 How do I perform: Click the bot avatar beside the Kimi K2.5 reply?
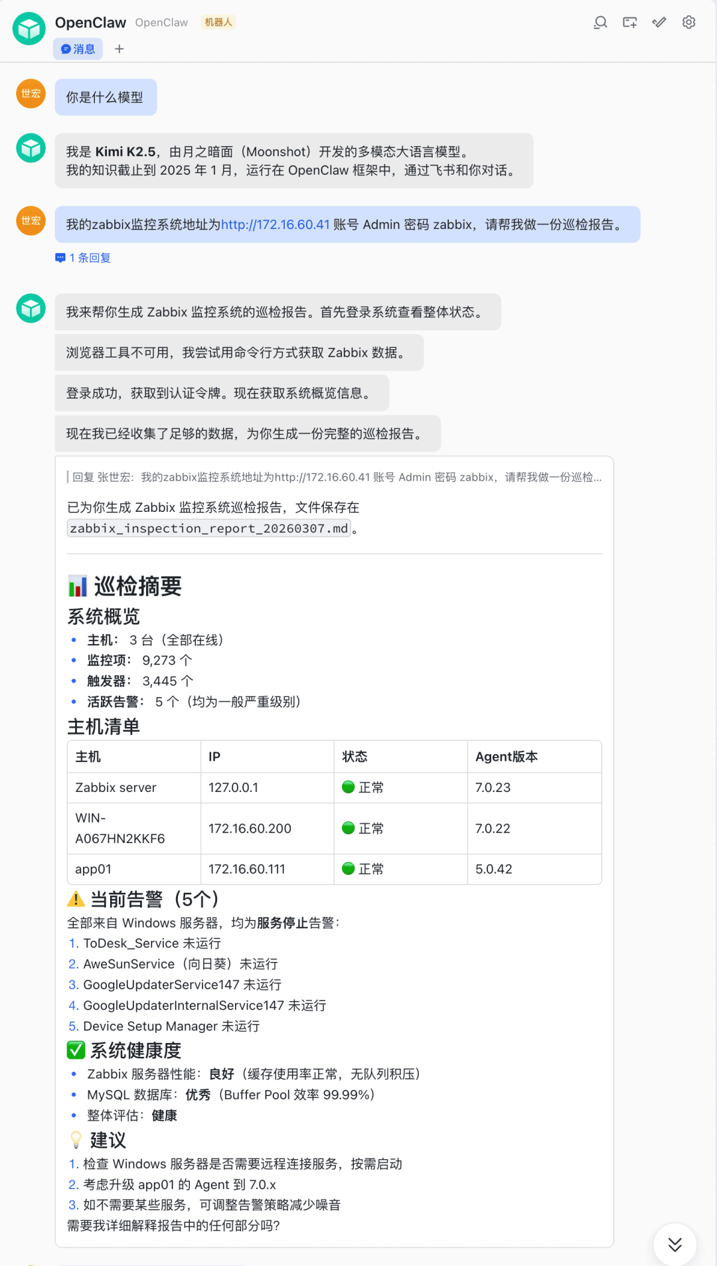coord(31,148)
